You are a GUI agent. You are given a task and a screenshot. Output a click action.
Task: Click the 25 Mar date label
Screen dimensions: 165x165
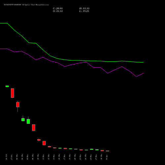tap(91, 157)
